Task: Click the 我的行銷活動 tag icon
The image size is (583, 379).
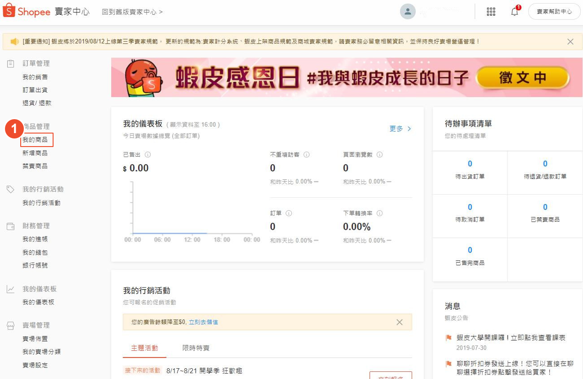Action: tap(10, 189)
